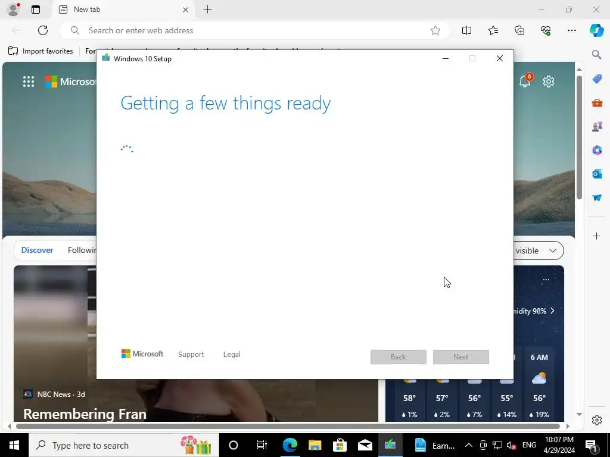Open Microsoft Edge from the taskbar
This screenshot has width=610, height=457.
290,445
